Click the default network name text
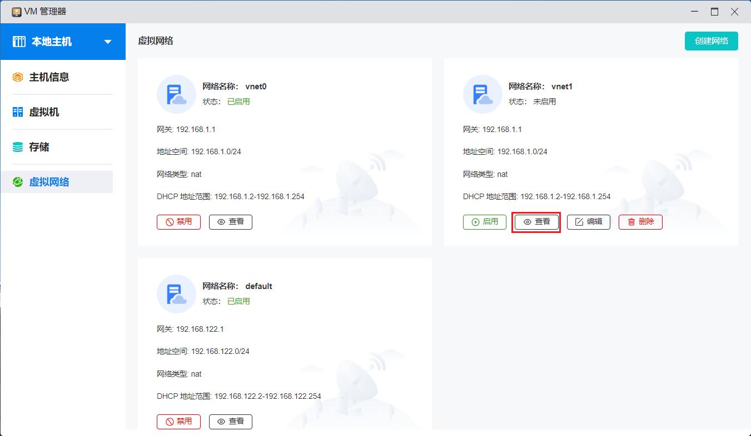Screen dimensions: 751x436 [x=258, y=286]
